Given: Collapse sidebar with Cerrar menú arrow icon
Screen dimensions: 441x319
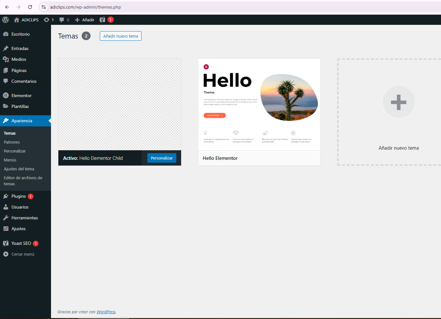Looking at the screenshot, I should [x=6, y=254].
